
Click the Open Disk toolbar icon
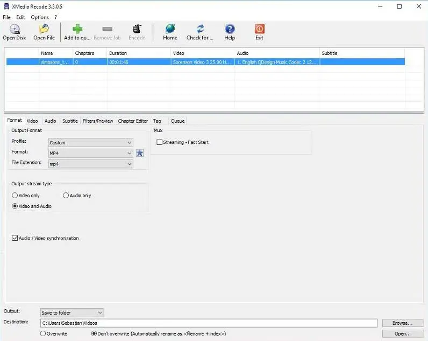[15, 29]
